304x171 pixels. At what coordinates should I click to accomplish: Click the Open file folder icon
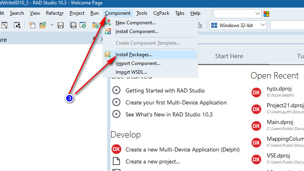coord(43,25)
